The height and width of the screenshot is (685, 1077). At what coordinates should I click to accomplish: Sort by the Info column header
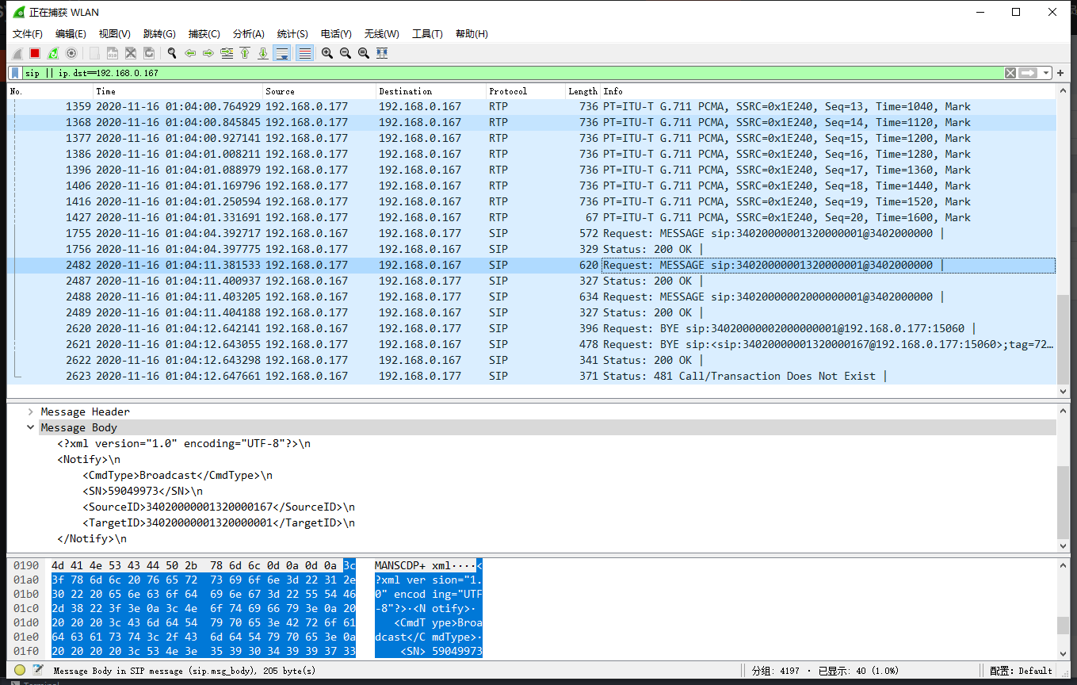pyautogui.click(x=828, y=91)
